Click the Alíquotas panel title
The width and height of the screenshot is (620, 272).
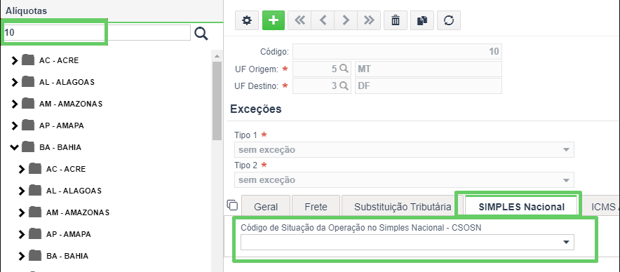(26, 11)
